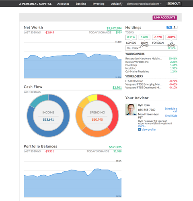Click Net Worth today's change $959
This screenshot has width=193, height=201.
pos(119,33)
